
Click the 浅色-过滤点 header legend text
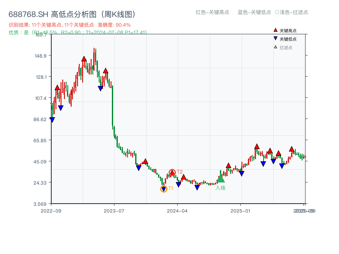click(294, 12)
